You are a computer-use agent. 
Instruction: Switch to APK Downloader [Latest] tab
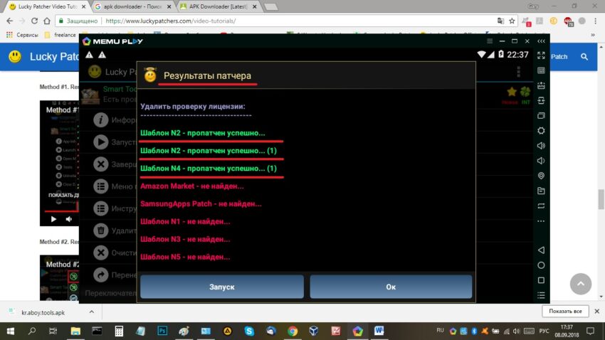[x=218, y=6]
